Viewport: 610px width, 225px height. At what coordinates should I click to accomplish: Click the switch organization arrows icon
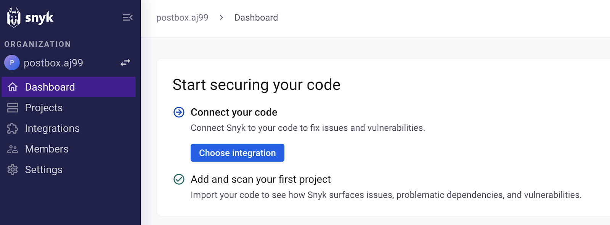(x=125, y=63)
